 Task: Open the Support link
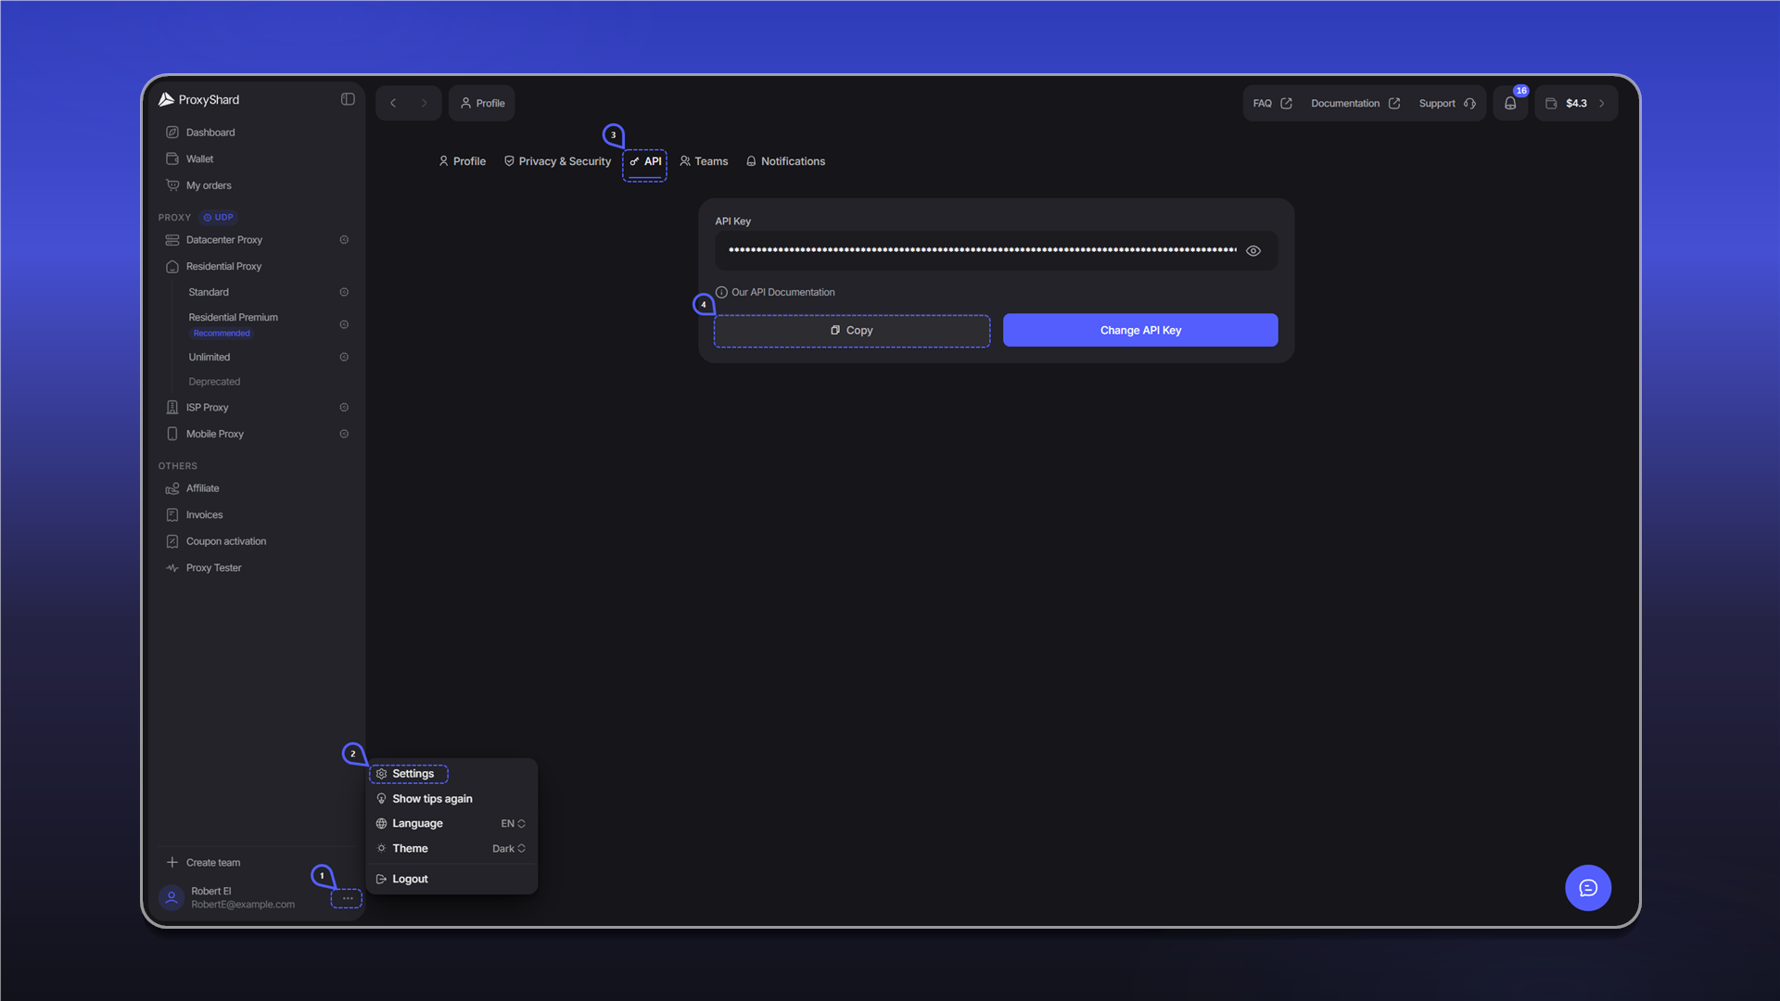pyautogui.click(x=1447, y=103)
